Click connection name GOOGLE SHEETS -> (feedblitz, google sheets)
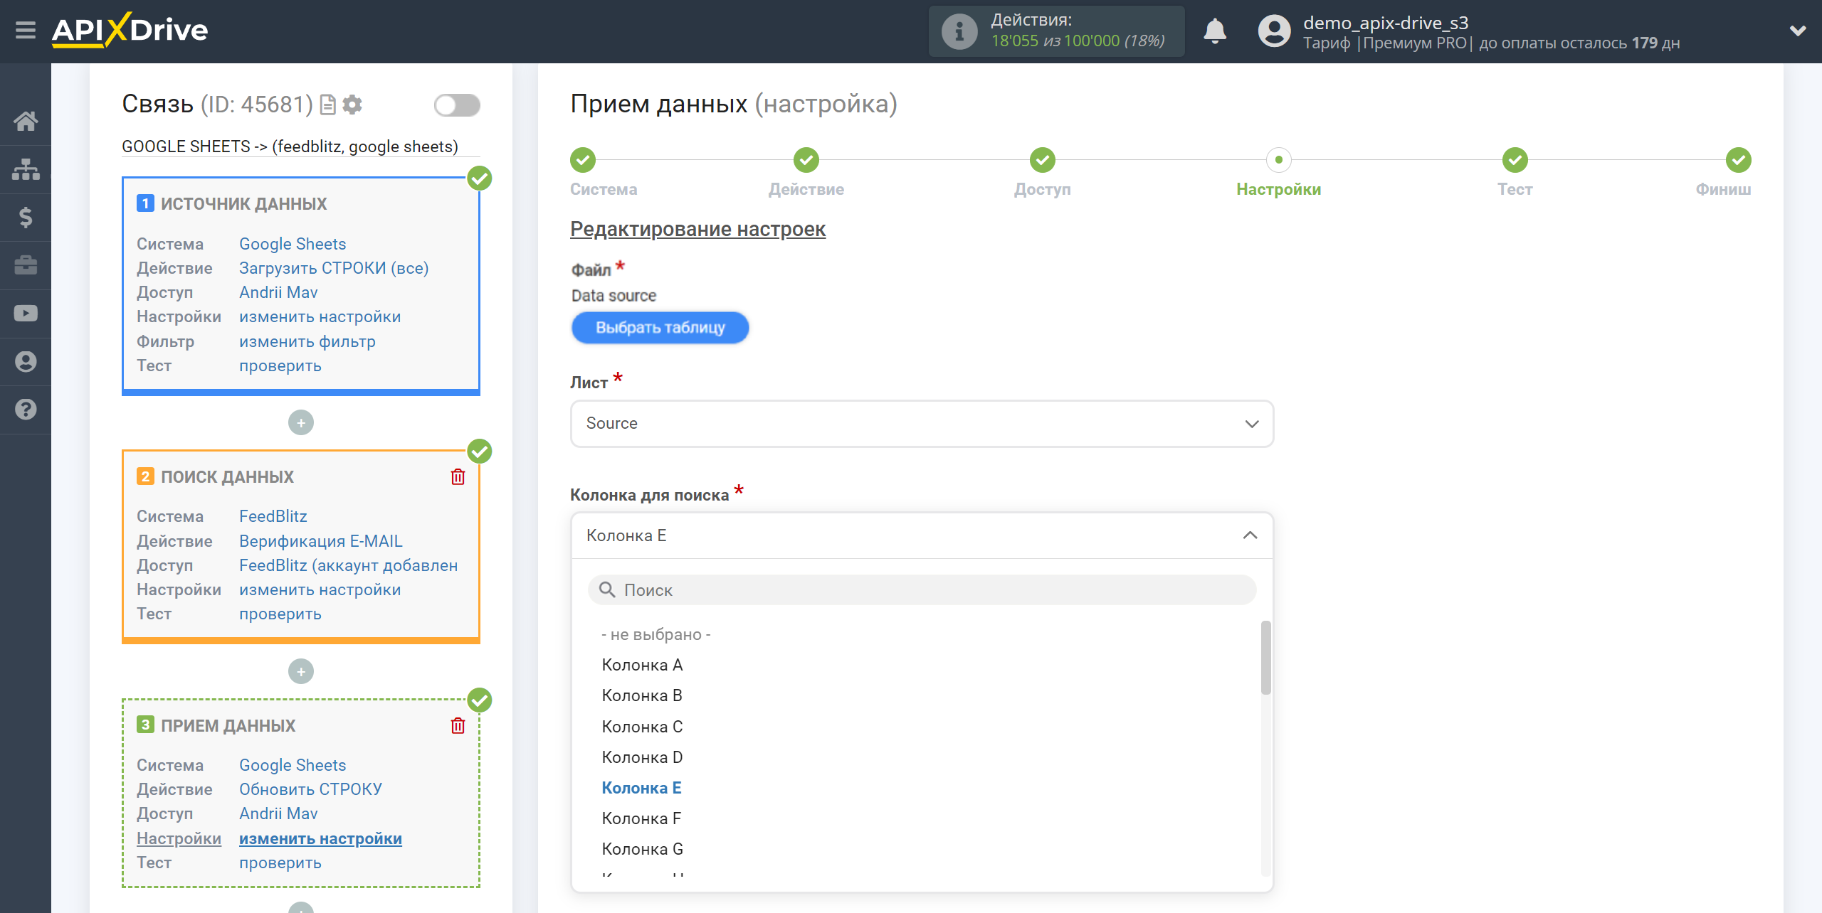The height and width of the screenshot is (913, 1822). coord(290,146)
